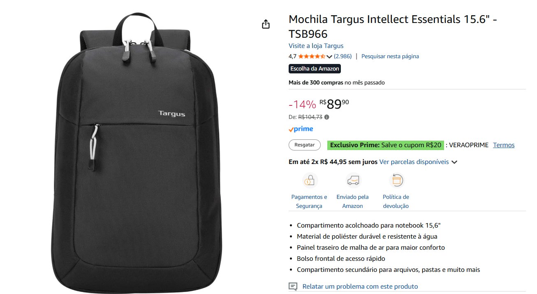The image size is (537, 294).
Task: Click Relatar um problema com este produto
Action: pyautogui.click(x=360, y=287)
